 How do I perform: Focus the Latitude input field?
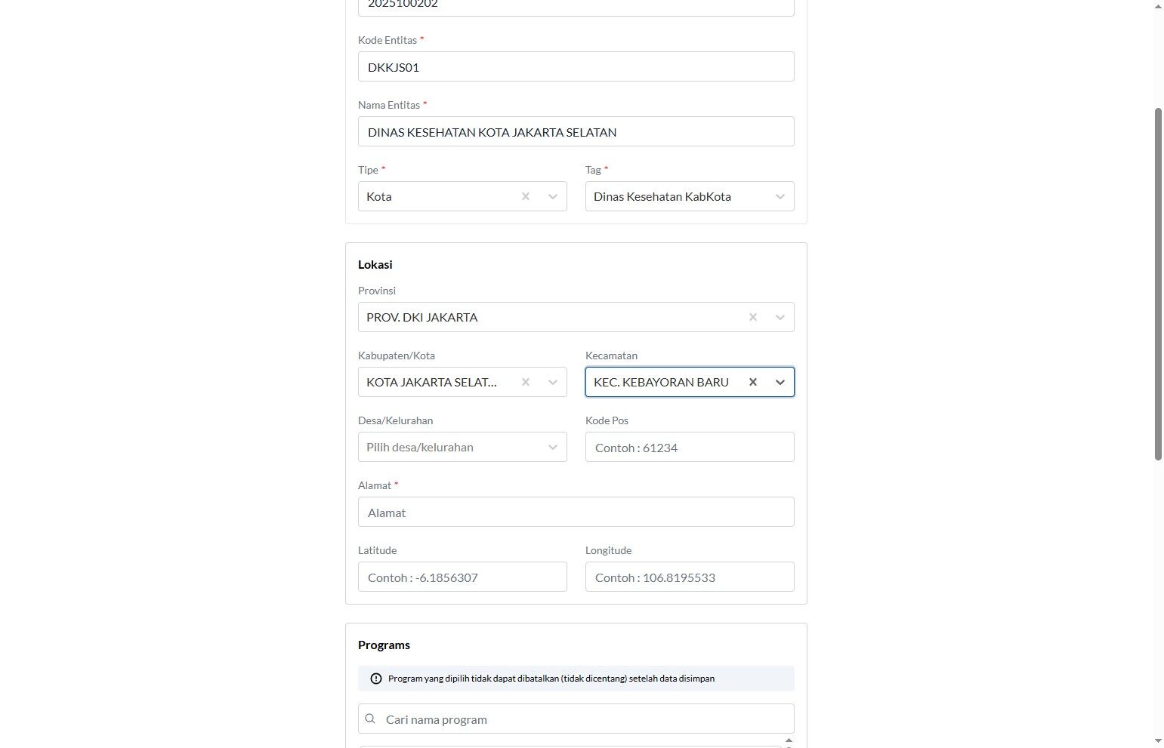(462, 577)
